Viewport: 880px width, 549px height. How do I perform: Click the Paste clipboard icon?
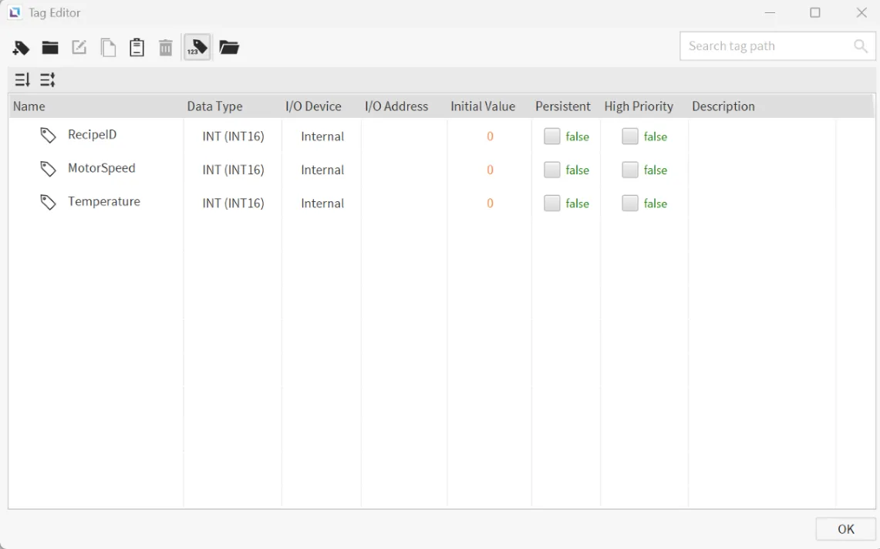coord(137,48)
